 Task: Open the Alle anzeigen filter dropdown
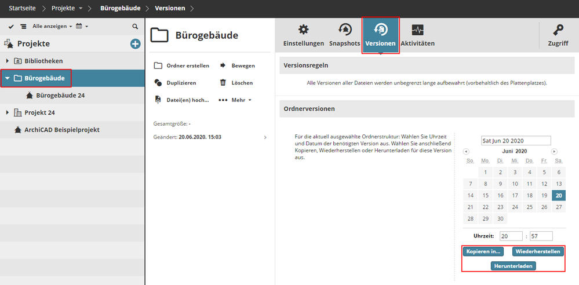[x=52, y=26]
